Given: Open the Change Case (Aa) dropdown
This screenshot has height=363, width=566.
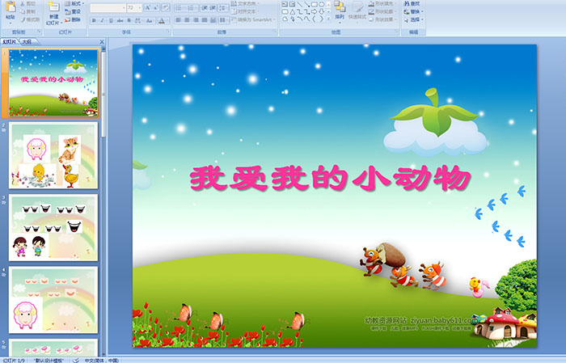Looking at the screenshot, I should 150,20.
